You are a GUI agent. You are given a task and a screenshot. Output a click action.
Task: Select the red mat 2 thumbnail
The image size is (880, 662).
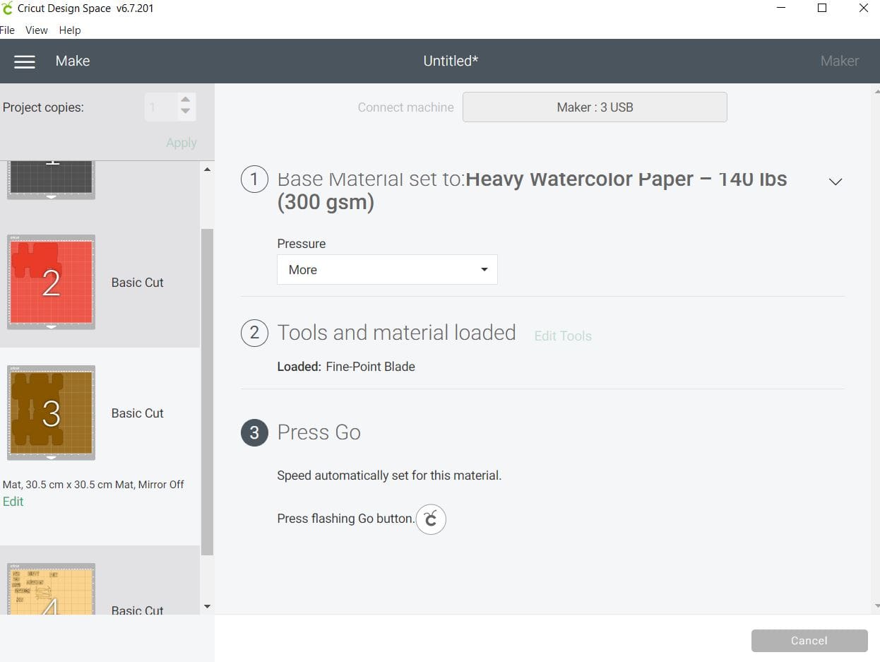[51, 283]
